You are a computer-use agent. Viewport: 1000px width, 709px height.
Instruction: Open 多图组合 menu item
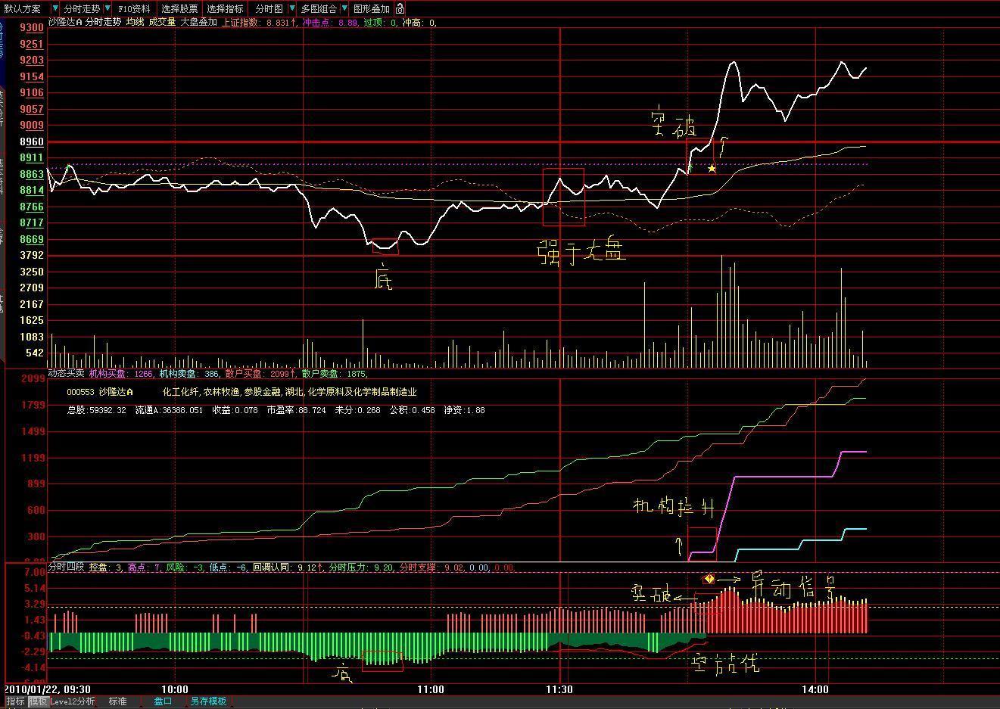coord(319,9)
